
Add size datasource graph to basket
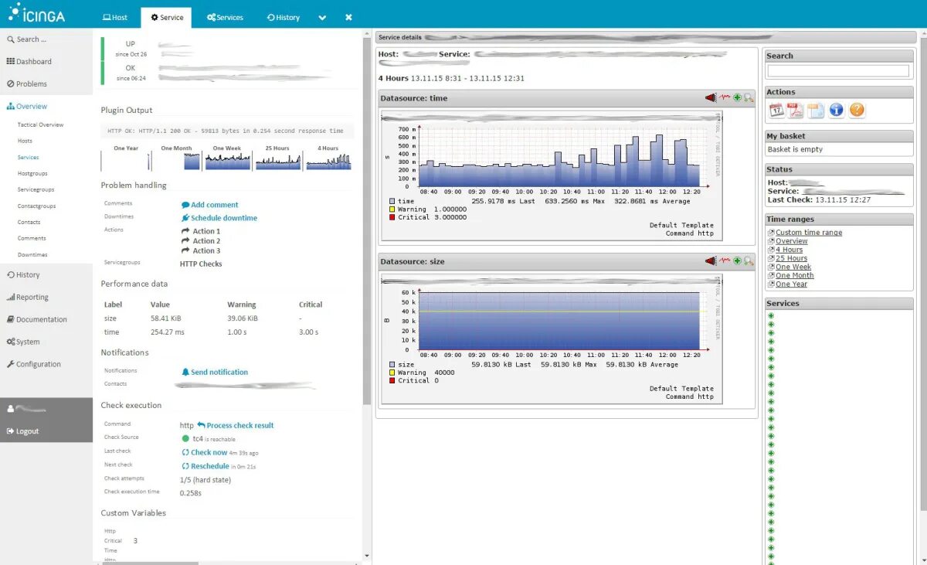tap(737, 260)
